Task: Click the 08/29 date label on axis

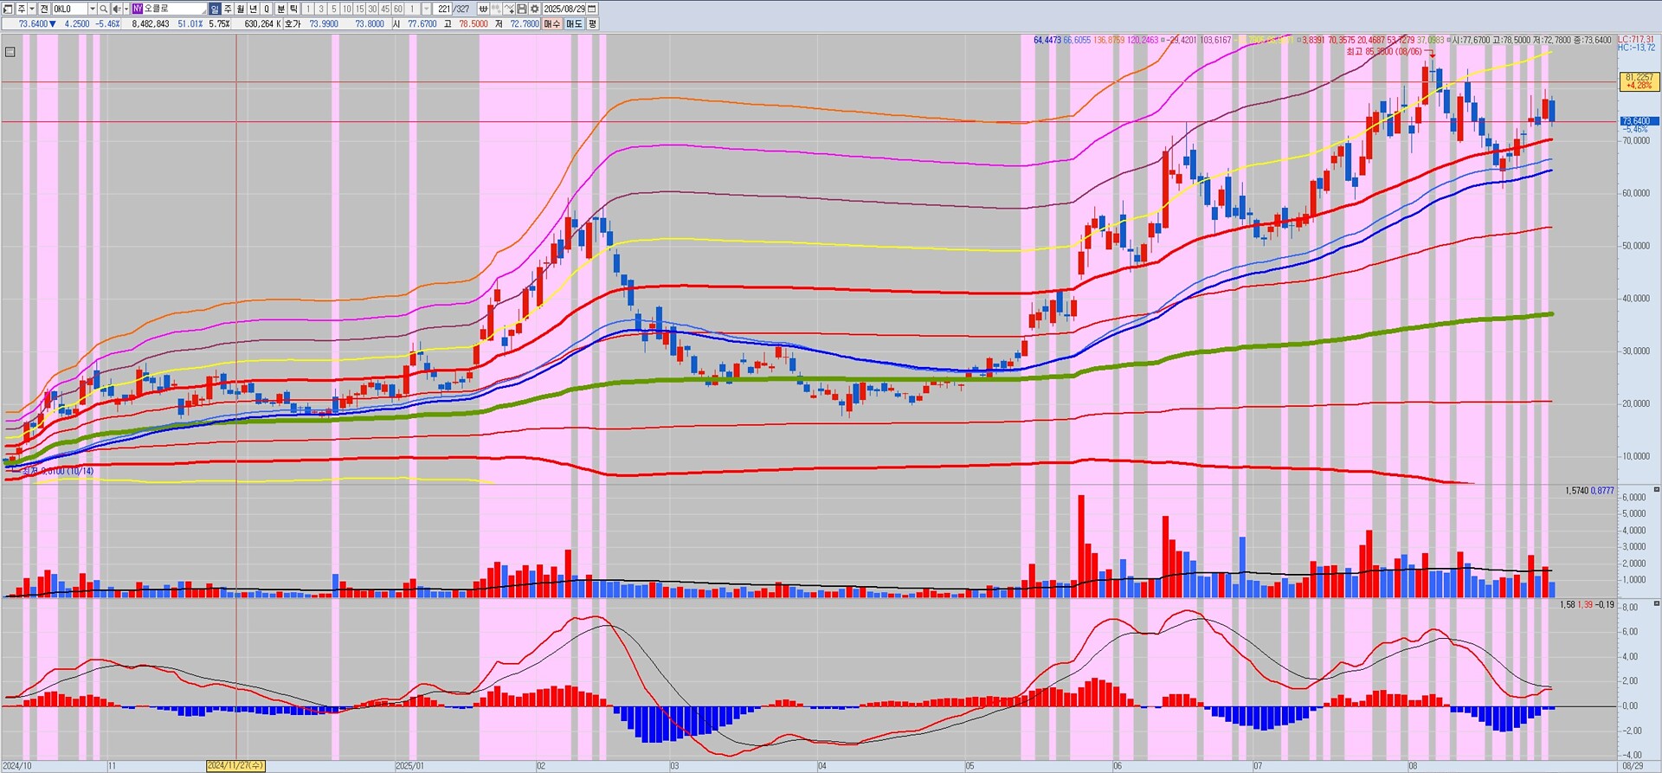Action: click(1633, 766)
